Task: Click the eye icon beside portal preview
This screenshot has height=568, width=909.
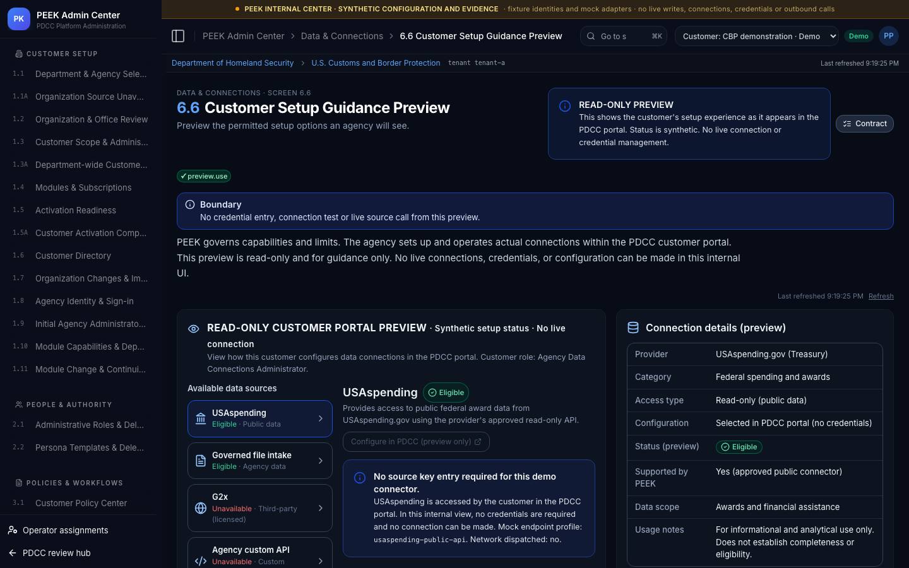Action: (x=194, y=329)
